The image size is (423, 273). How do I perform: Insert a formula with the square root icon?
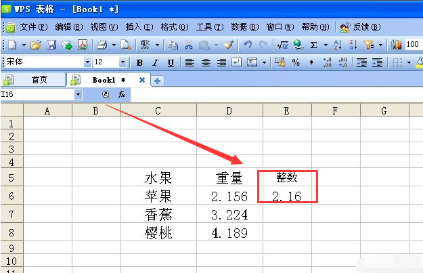point(283,45)
